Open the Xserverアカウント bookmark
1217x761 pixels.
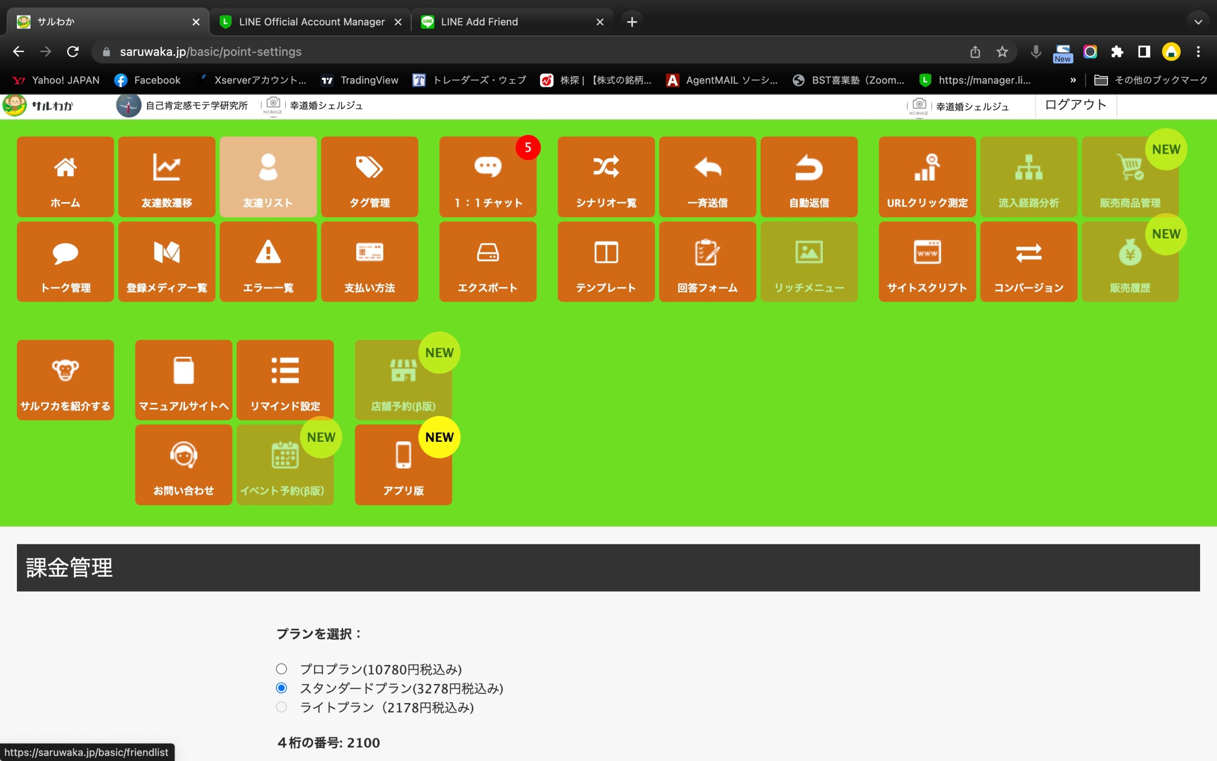tap(251, 80)
